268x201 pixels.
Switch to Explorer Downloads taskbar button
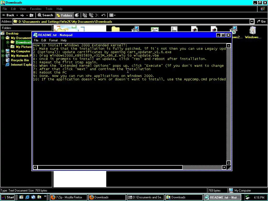coord(184,197)
